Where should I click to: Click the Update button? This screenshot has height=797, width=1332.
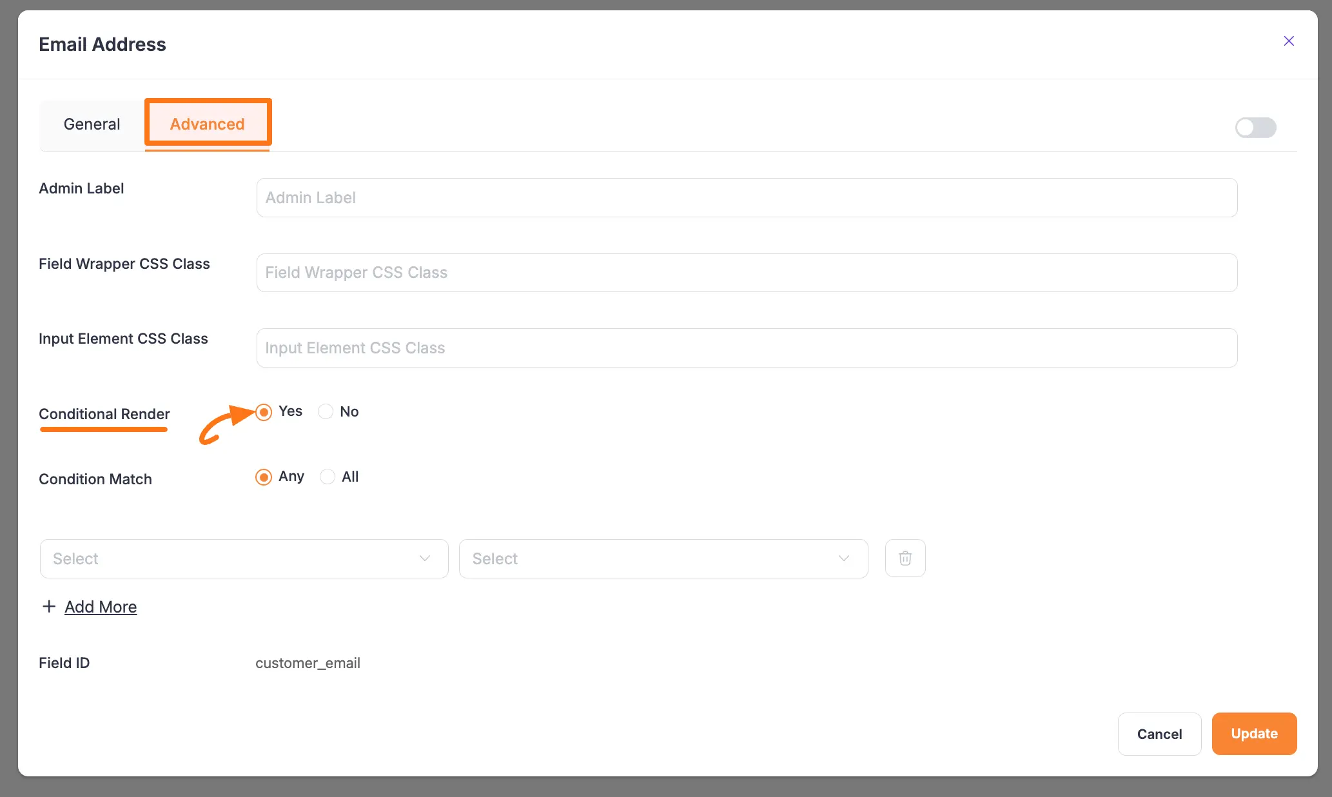tap(1253, 734)
